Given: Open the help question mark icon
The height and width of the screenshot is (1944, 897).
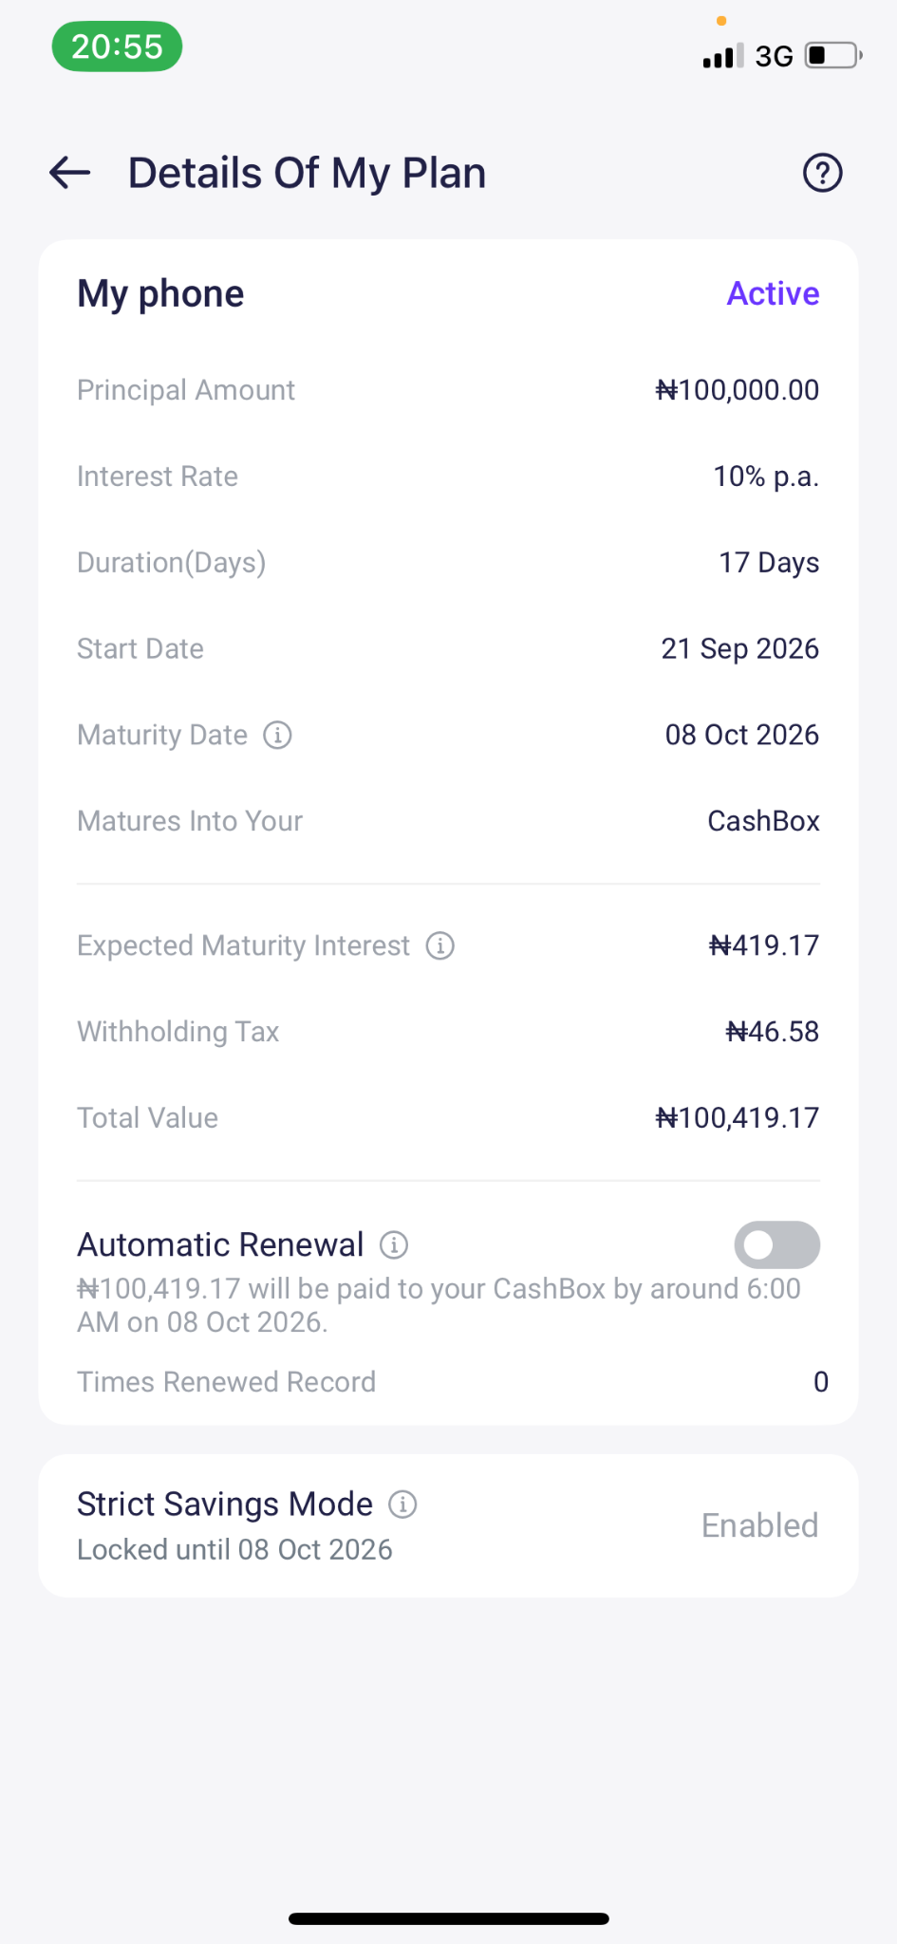Looking at the screenshot, I should (822, 173).
